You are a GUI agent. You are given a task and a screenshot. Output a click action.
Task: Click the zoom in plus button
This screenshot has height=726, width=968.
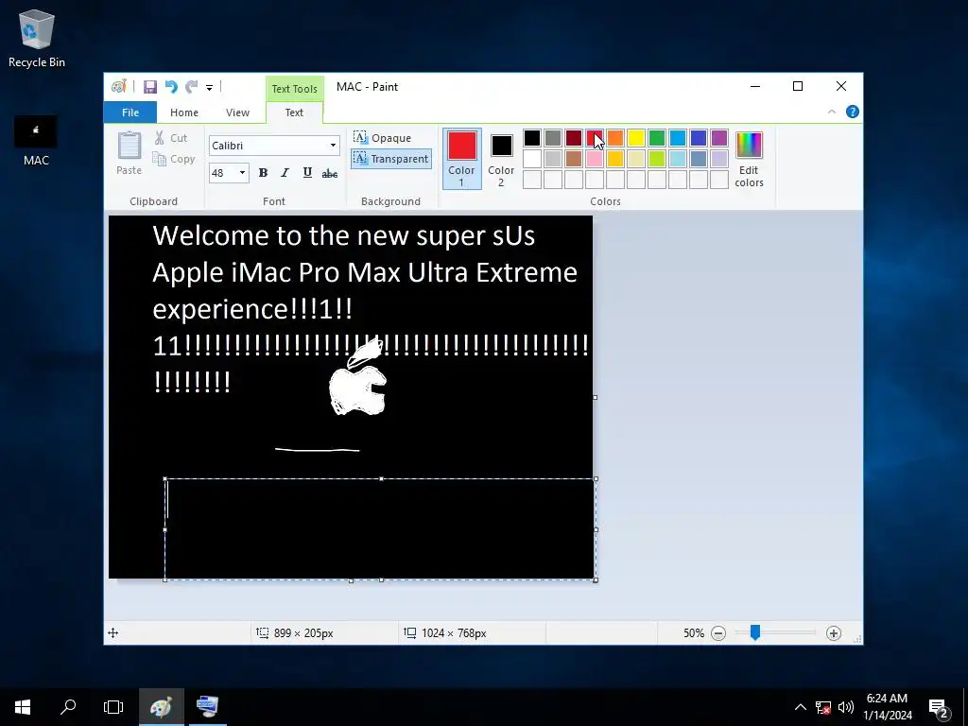pyautogui.click(x=834, y=633)
